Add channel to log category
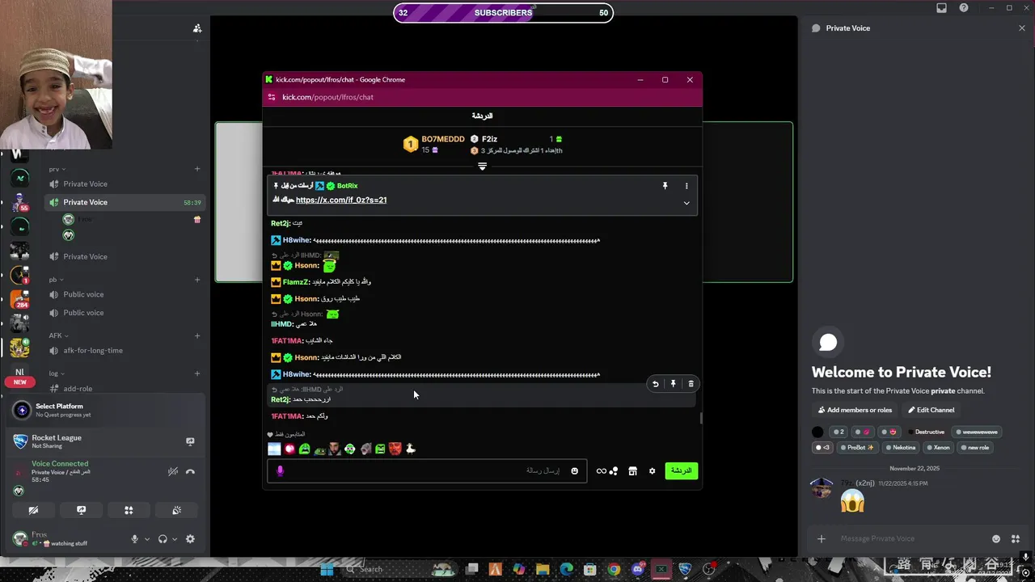This screenshot has height=582, width=1035. [197, 373]
